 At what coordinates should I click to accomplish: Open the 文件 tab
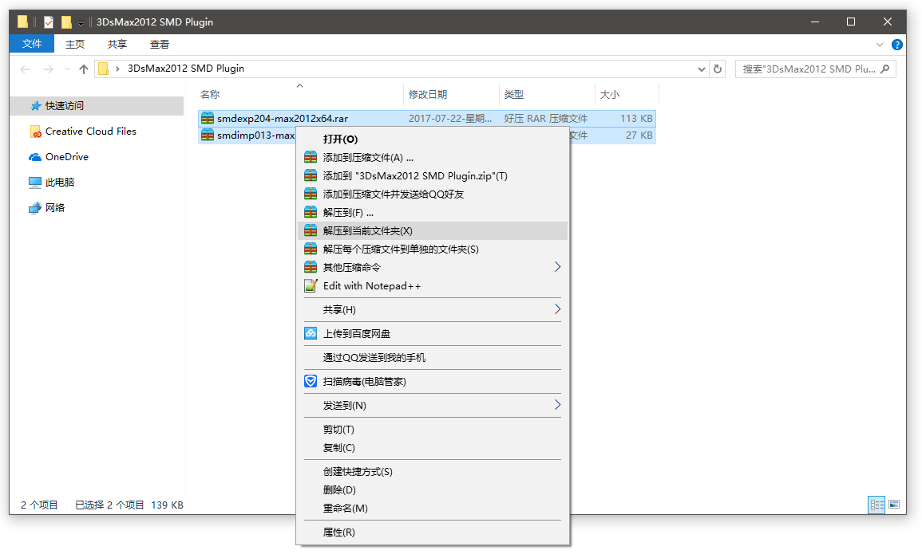click(32, 44)
